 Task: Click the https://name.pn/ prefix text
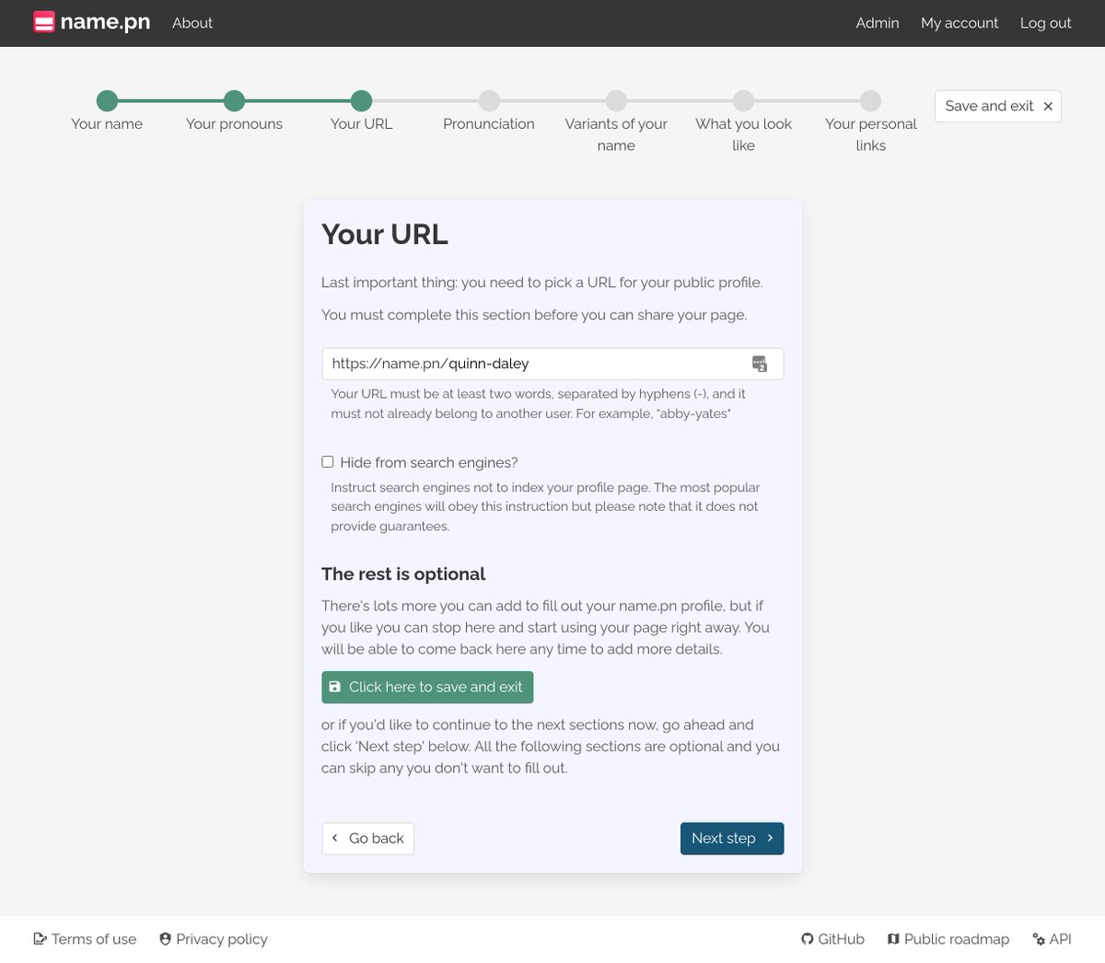click(x=390, y=364)
